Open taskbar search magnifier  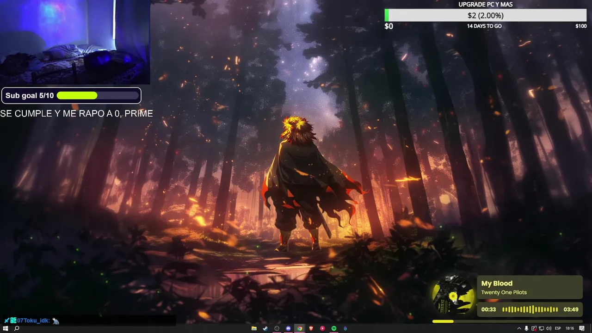tap(17, 328)
